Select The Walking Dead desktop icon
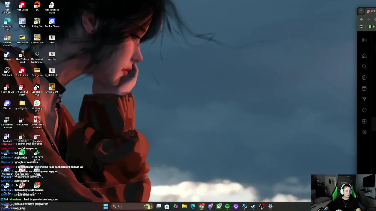 [22, 57]
